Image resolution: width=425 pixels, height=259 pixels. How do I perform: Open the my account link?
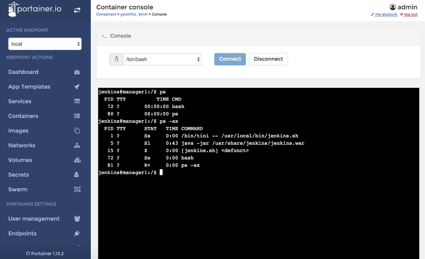(386, 14)
